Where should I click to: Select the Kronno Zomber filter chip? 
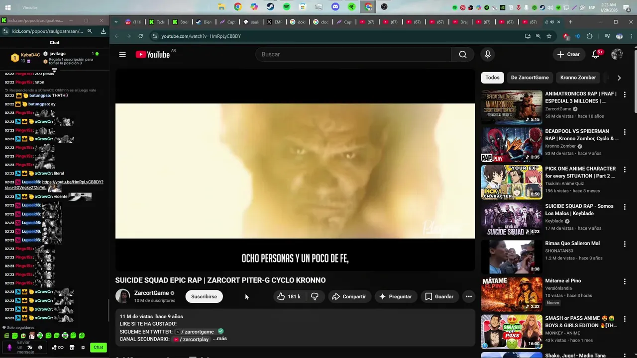tap(578, 78)
